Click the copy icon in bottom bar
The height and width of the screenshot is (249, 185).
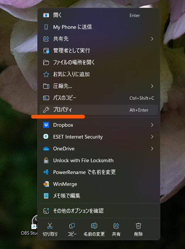click(72, 226)
